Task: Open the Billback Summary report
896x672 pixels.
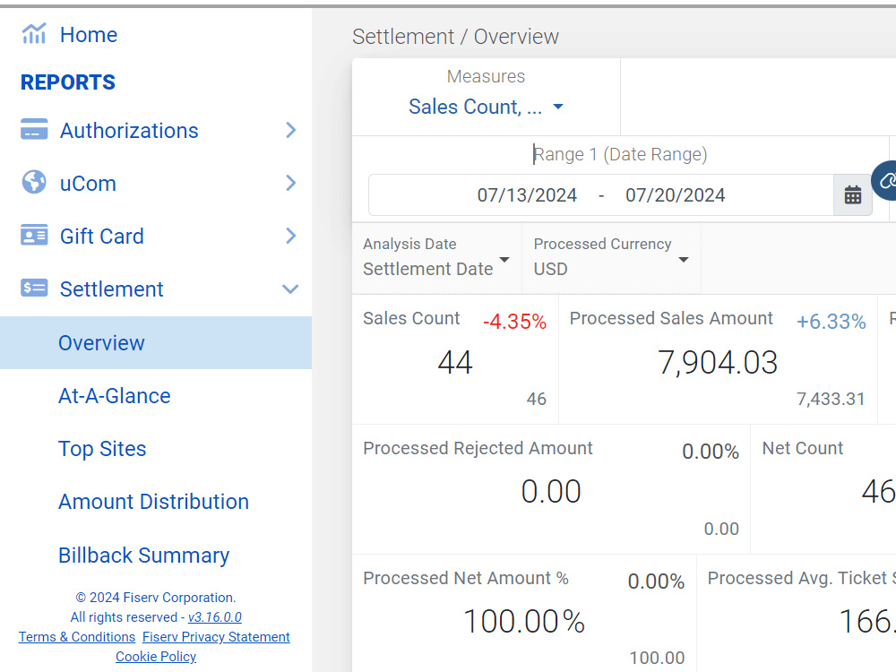Action: [x=144, y=556]
